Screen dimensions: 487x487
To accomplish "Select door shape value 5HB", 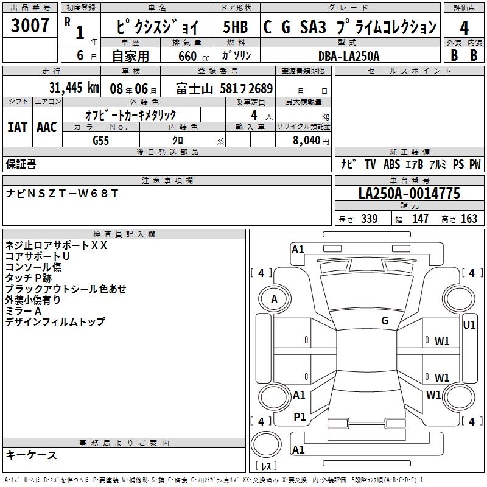I will 236,27.
